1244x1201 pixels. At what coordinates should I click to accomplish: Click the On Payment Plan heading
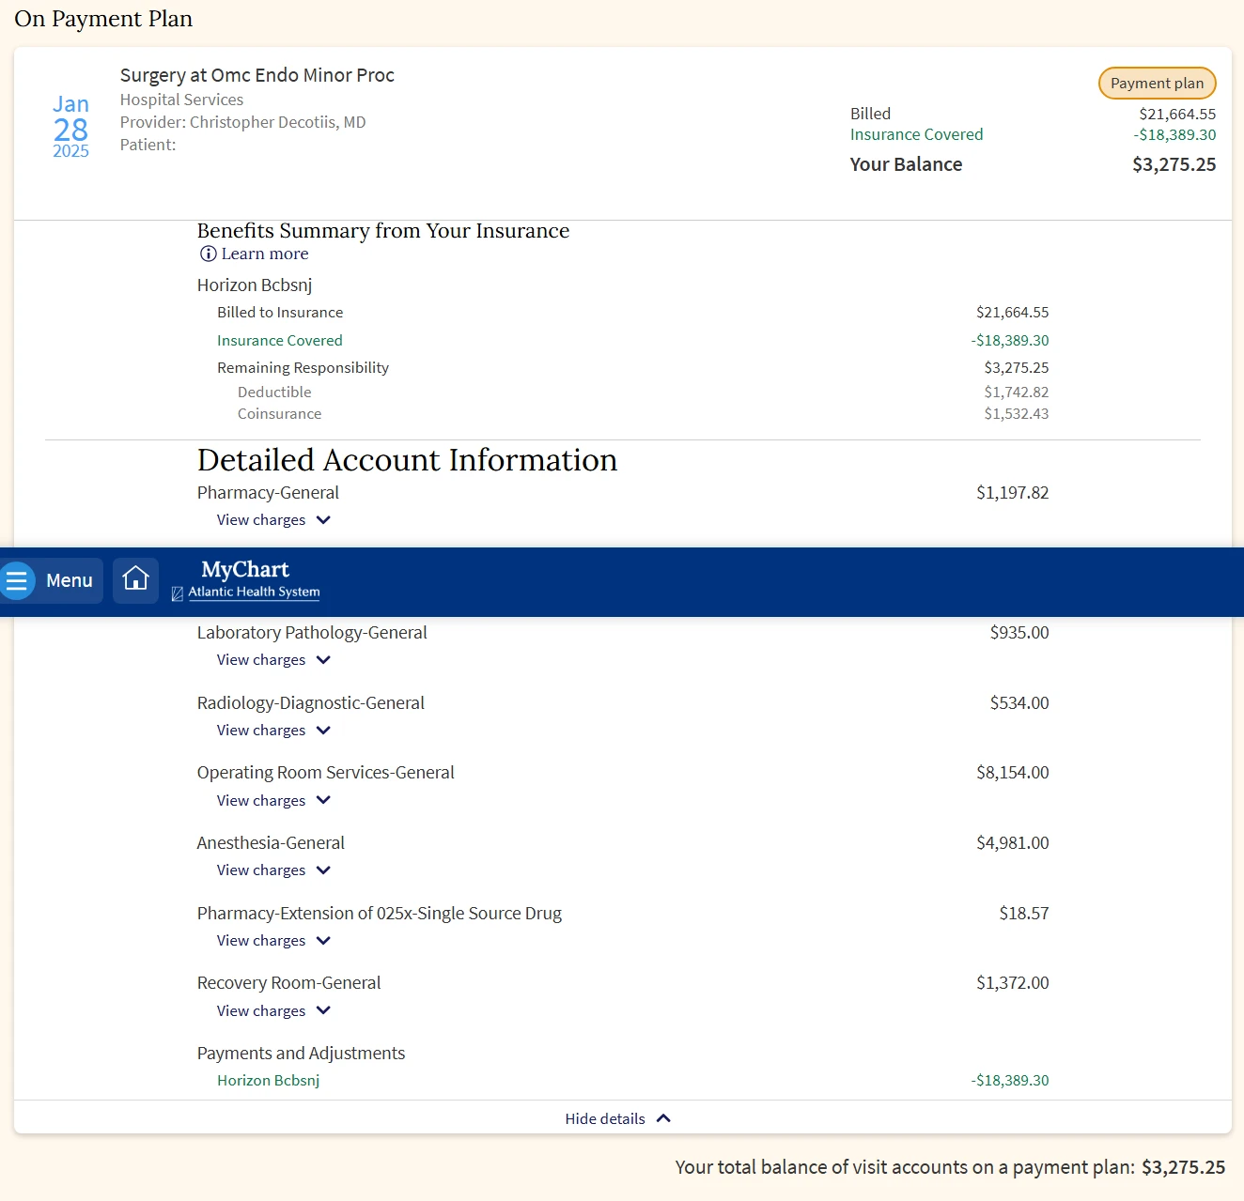pos(103,19)
